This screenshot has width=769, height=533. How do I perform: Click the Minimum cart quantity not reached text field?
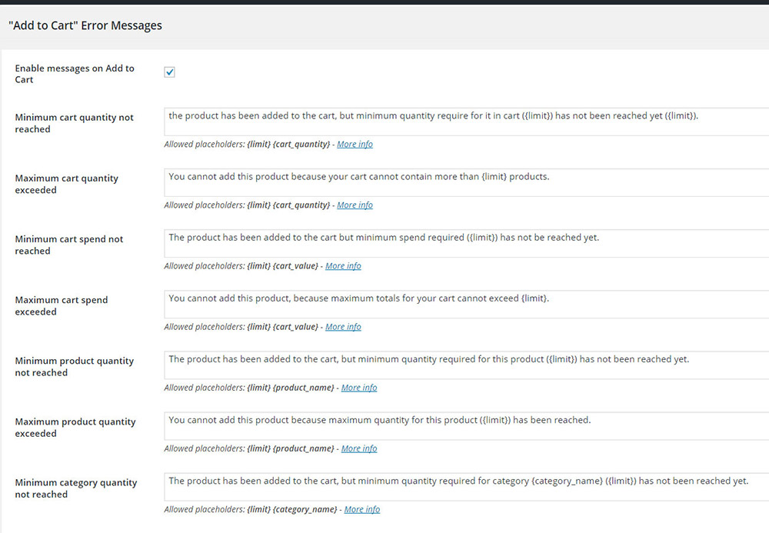pyautogui.click(x=466, y=122)
